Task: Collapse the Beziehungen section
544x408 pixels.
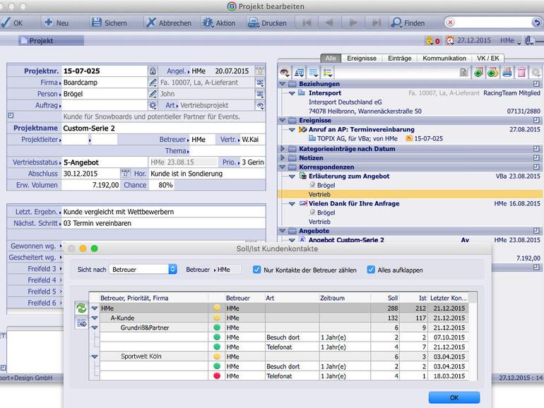Action: pos(284,84)
